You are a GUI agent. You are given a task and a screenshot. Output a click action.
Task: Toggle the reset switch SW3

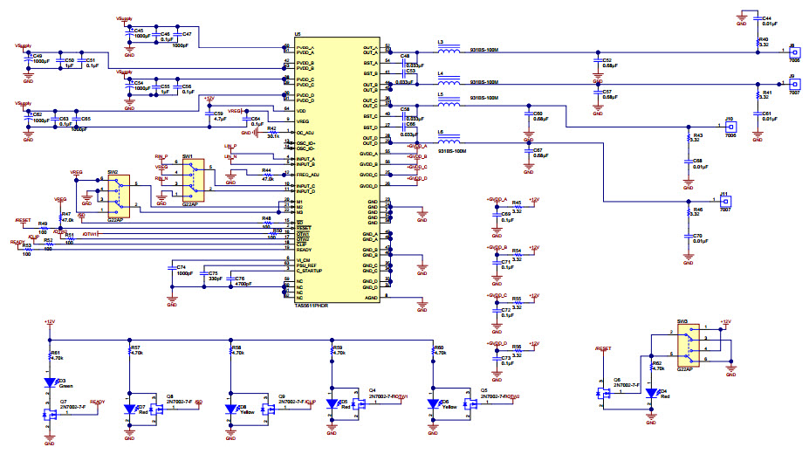tap(688, 344)
